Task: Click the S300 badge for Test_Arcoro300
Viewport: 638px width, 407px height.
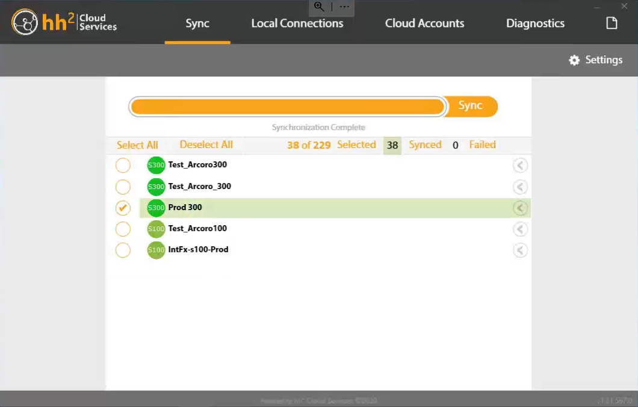Action: coord(156,165)
